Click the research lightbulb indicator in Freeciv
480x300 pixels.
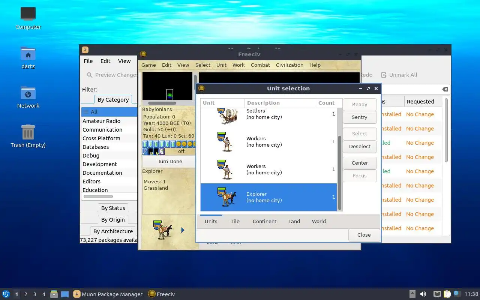145,151
